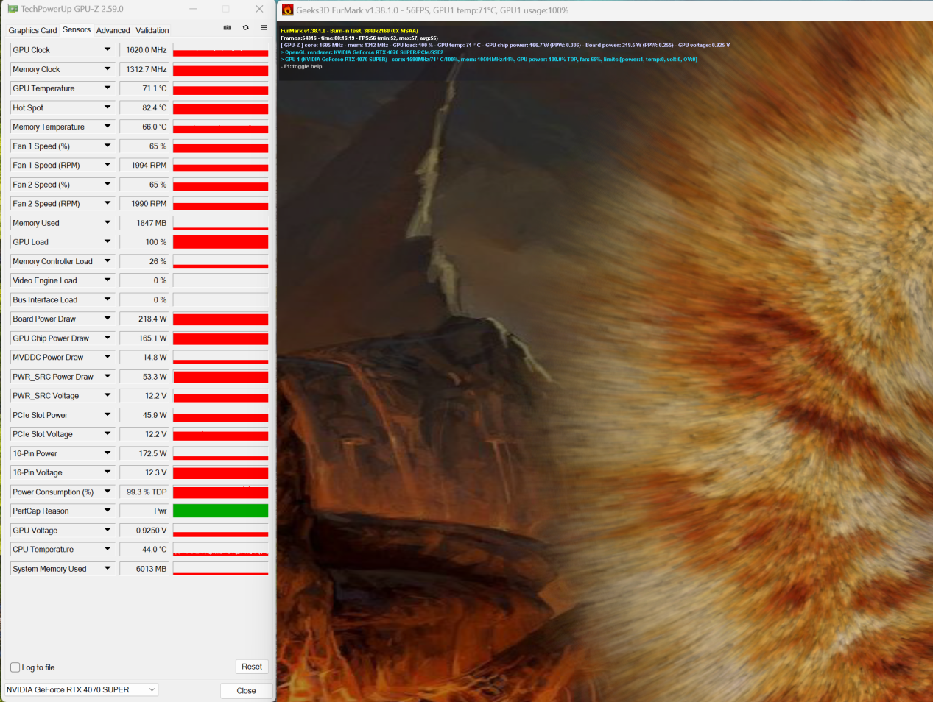Image resolution: width=933 pixels, height=702 pixels.
Task: Open Fan 1 Speed (%) dropdown arrow
Action: pos(108,146)
